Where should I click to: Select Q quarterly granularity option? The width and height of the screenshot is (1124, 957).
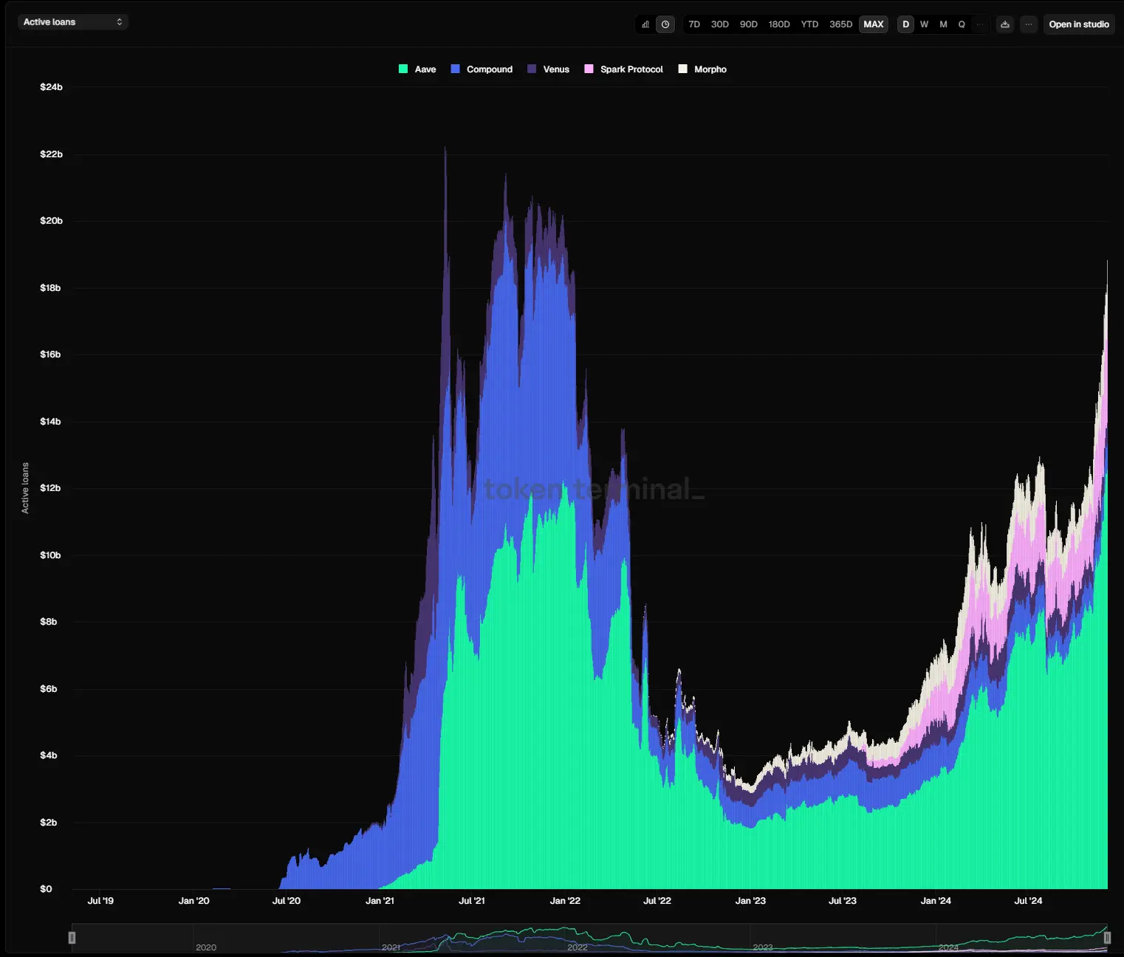pyautogui.click(x=962, y=24)
